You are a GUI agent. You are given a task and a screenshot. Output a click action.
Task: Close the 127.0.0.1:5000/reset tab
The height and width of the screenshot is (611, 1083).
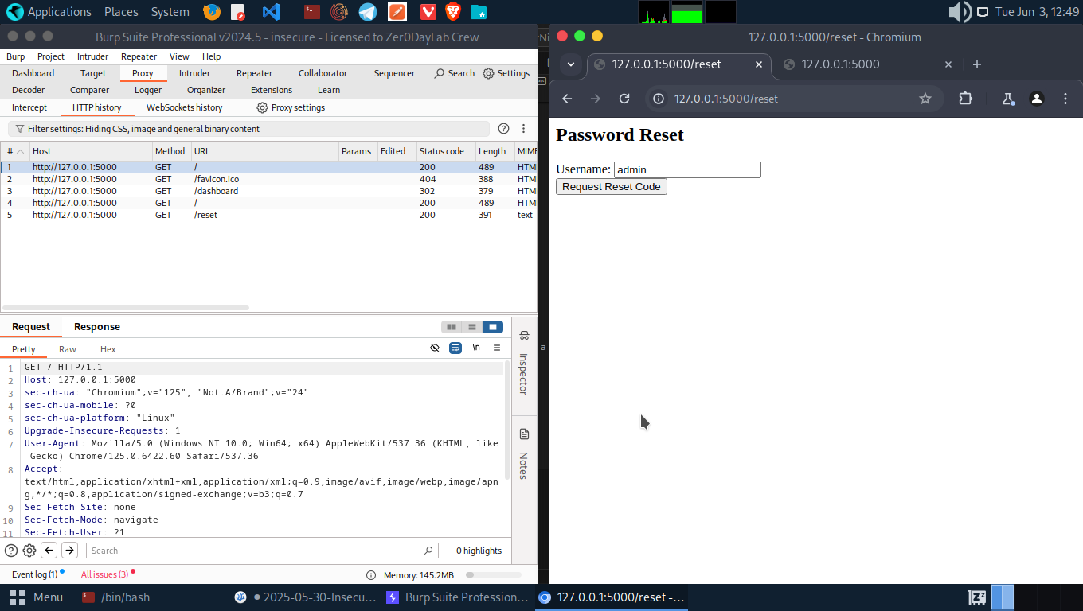pos(759,64)
